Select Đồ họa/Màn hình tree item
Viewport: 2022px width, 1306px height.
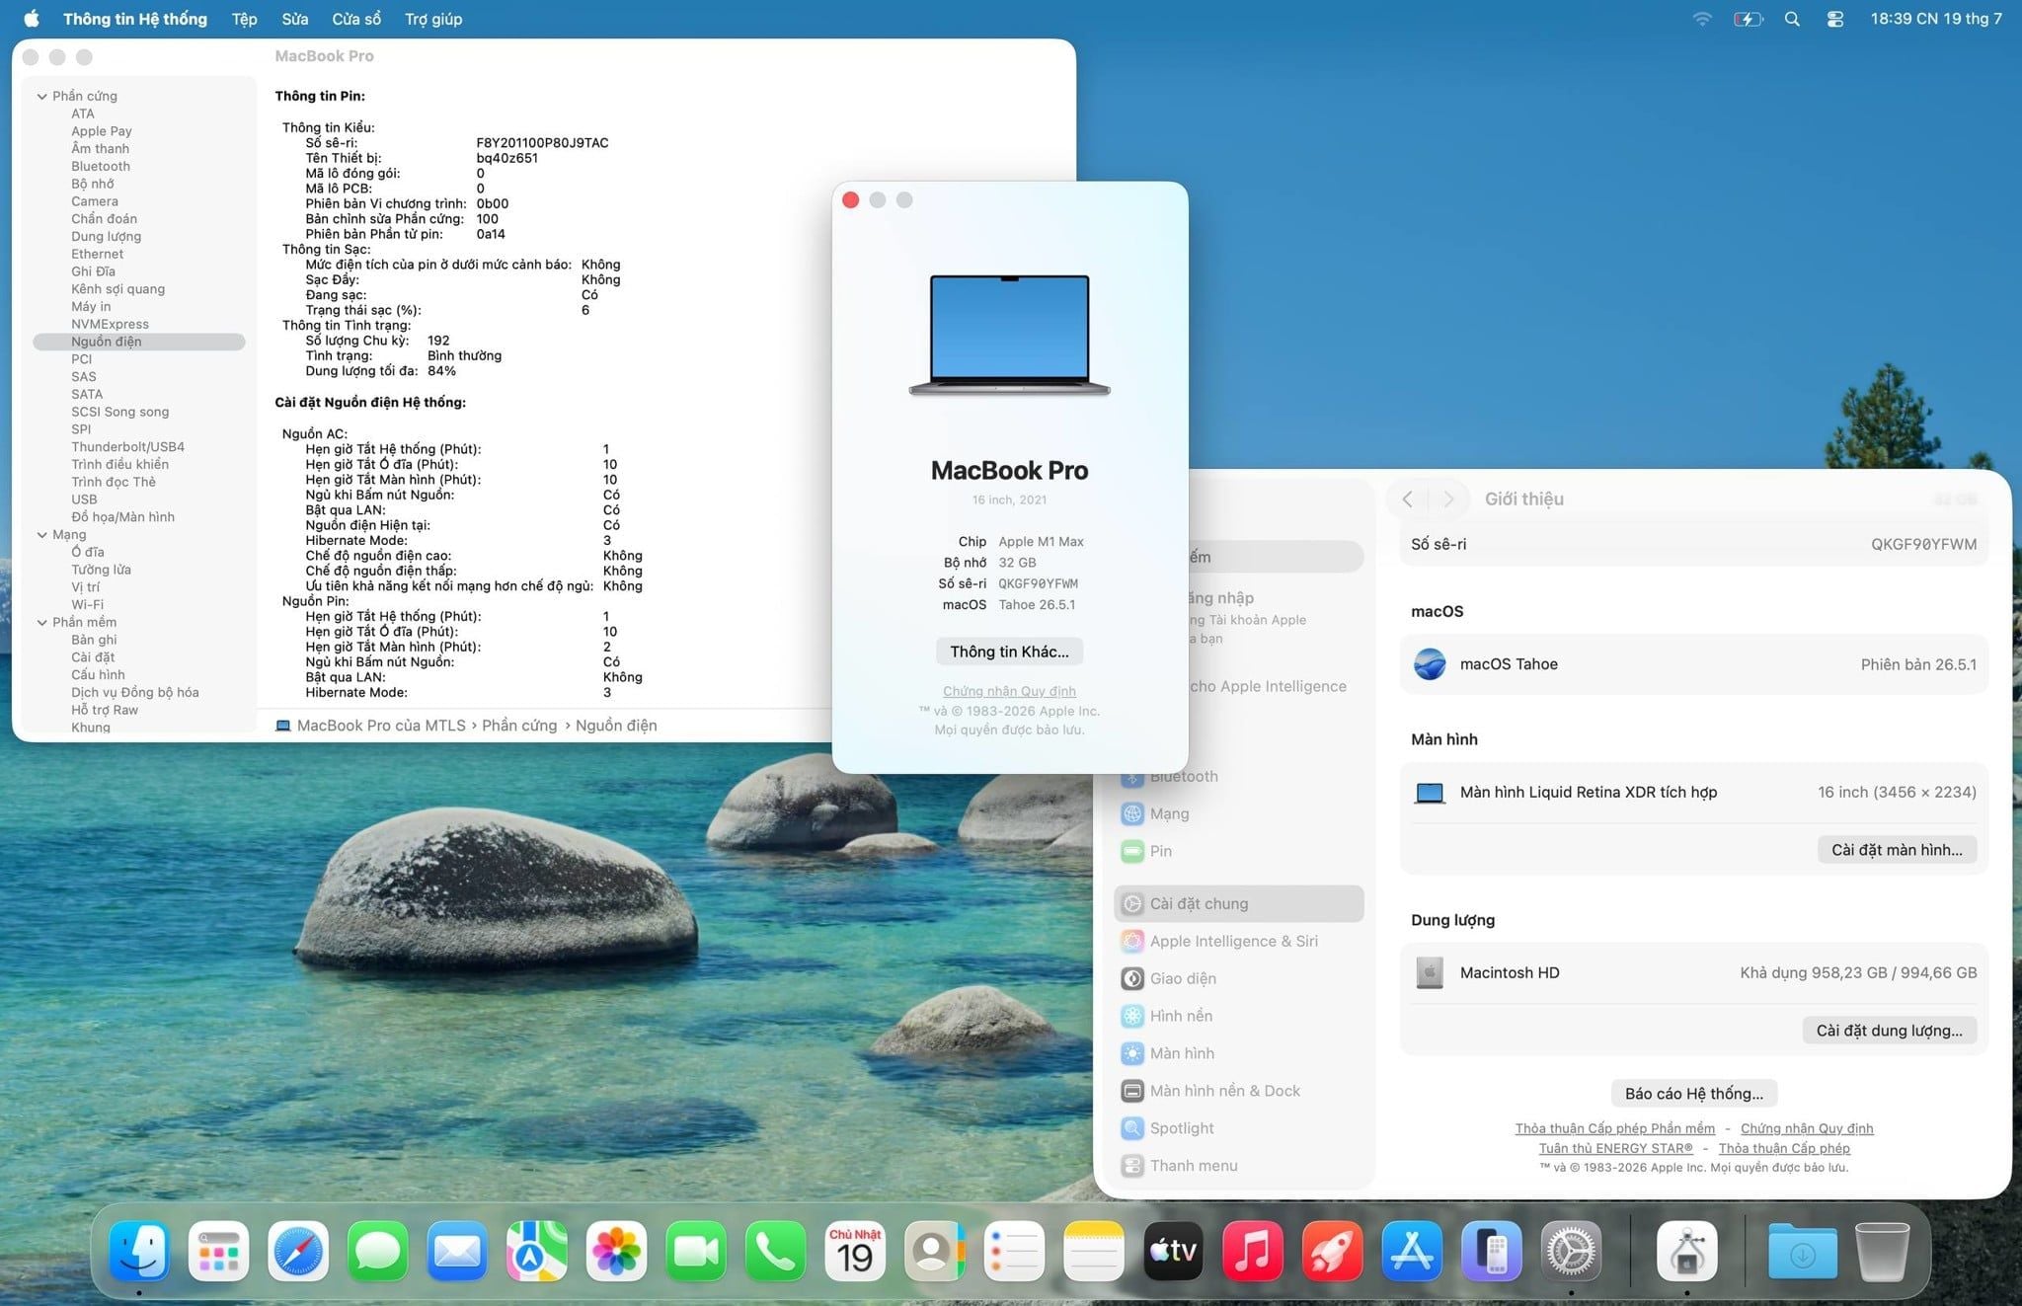point(122,517)
